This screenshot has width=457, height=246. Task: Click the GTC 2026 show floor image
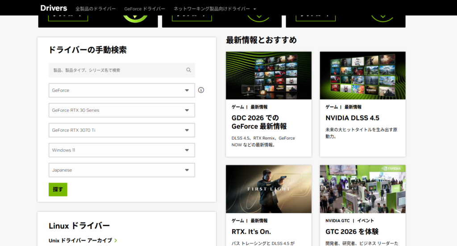(362, 189)
